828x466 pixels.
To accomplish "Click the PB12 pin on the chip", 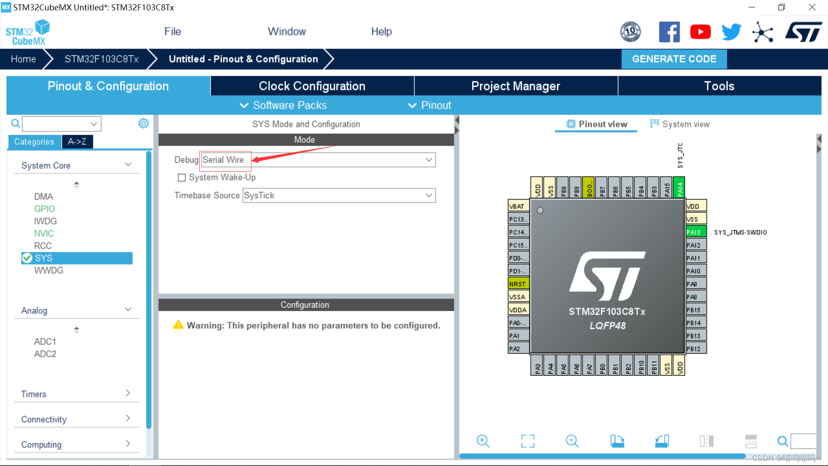I will click(696, 349).
